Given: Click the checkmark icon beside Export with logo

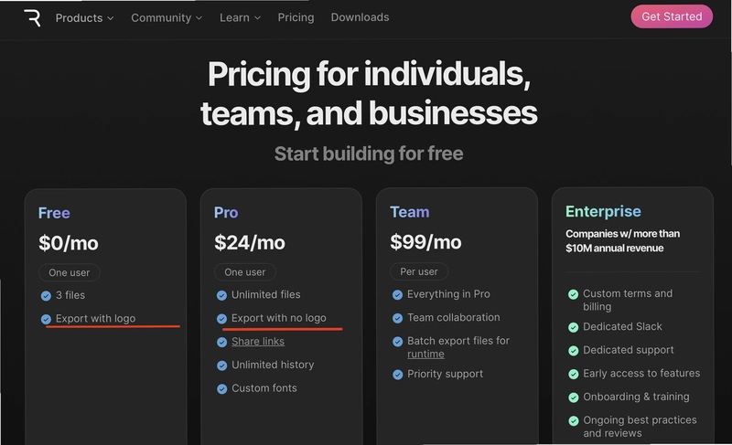Looking at the screenshot, I should [46, 319].
